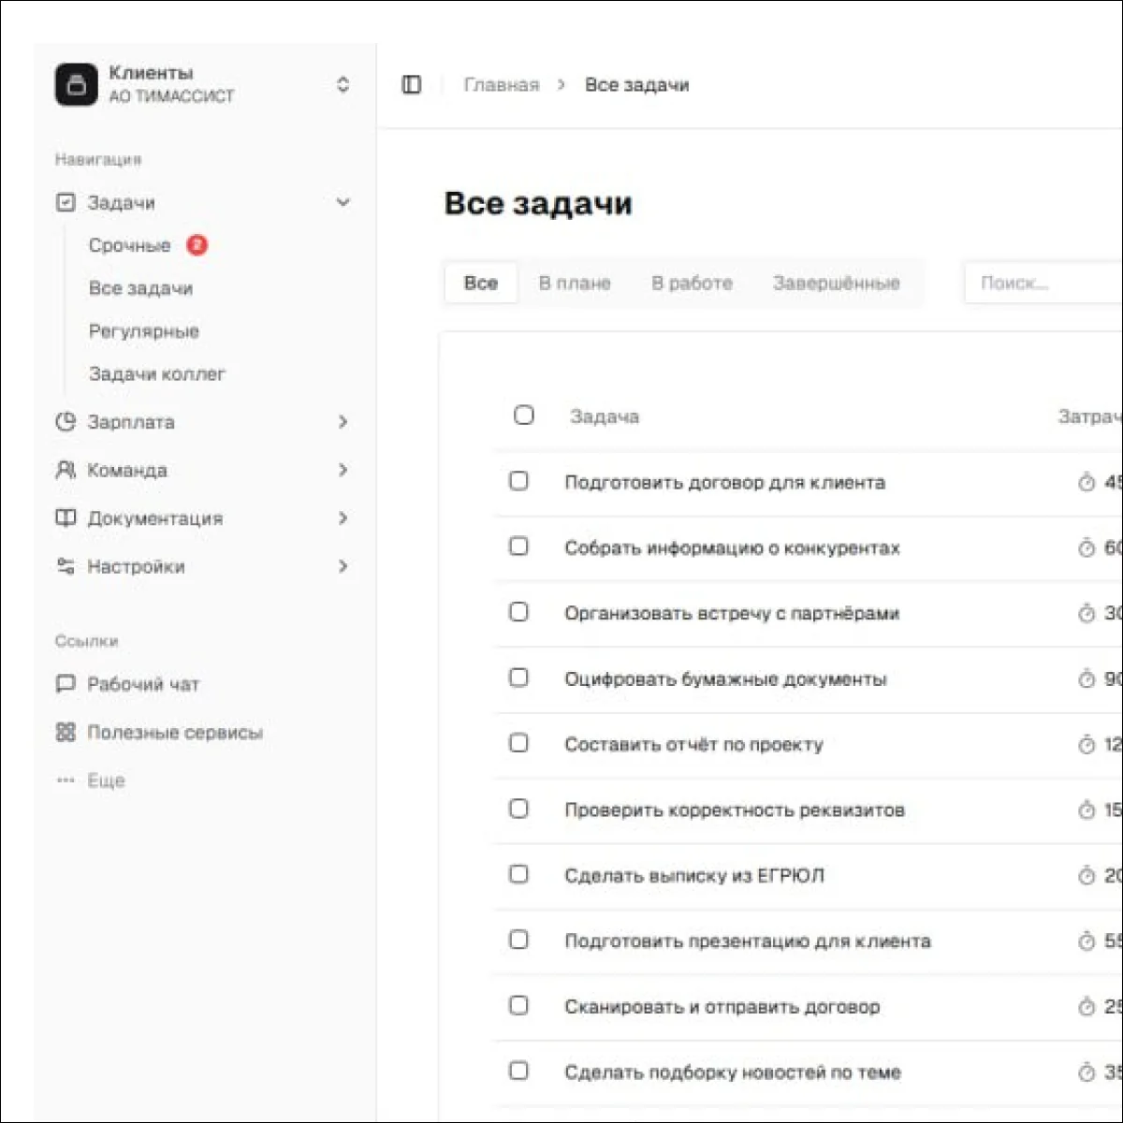The height and width of the screenshot is (1123, 1123).
Task: Go to Главная in breadcrumb
Action: pos(502,85)
